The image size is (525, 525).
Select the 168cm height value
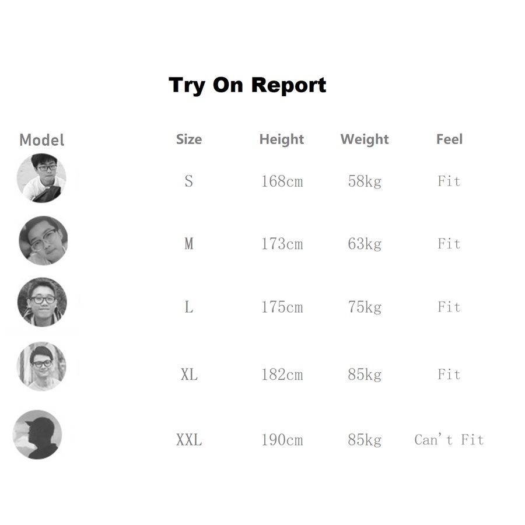click(282, 181)
